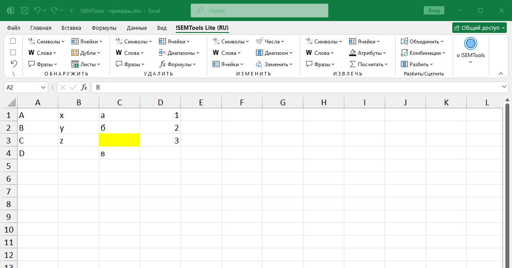Tick the second checkbox at ribbon's left edge
The image size is (512, 268).
(x=13, y=52)
